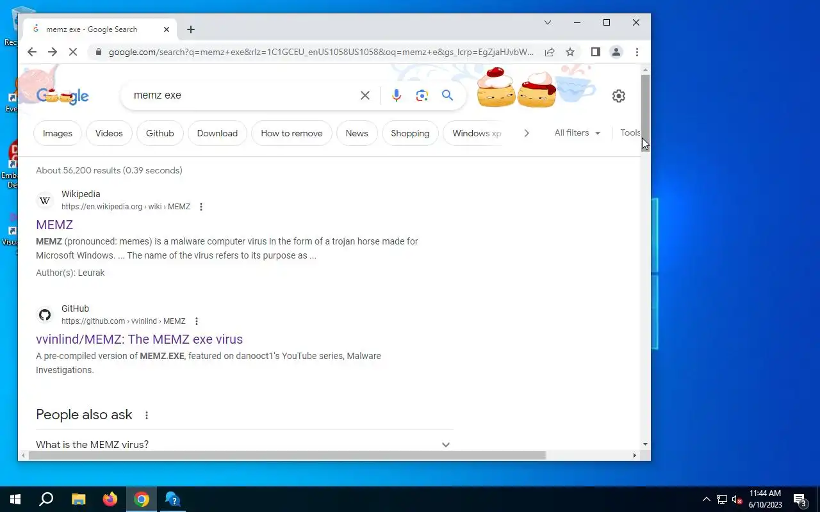Image resolution: width=820 pixels, height=512 pixels.
Task: Launch Firefox from the taskbar
Action: point(110,499)
